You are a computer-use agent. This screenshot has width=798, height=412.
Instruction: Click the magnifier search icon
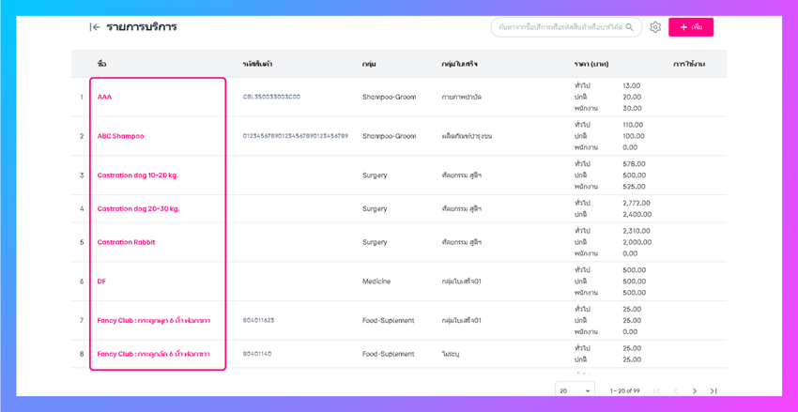(629, 27)
